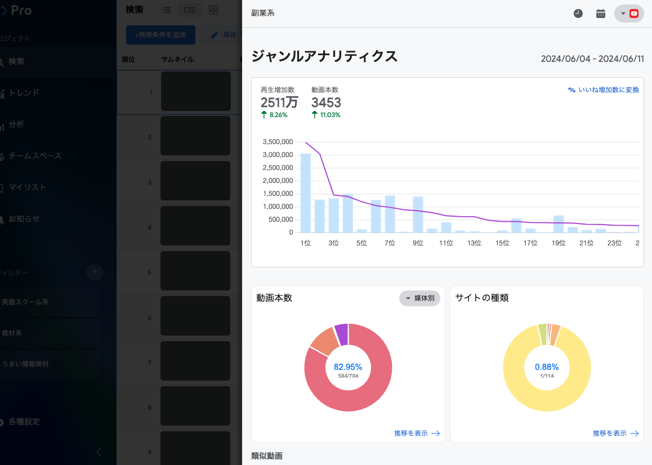Select the plain list view icon

[166, 10]
